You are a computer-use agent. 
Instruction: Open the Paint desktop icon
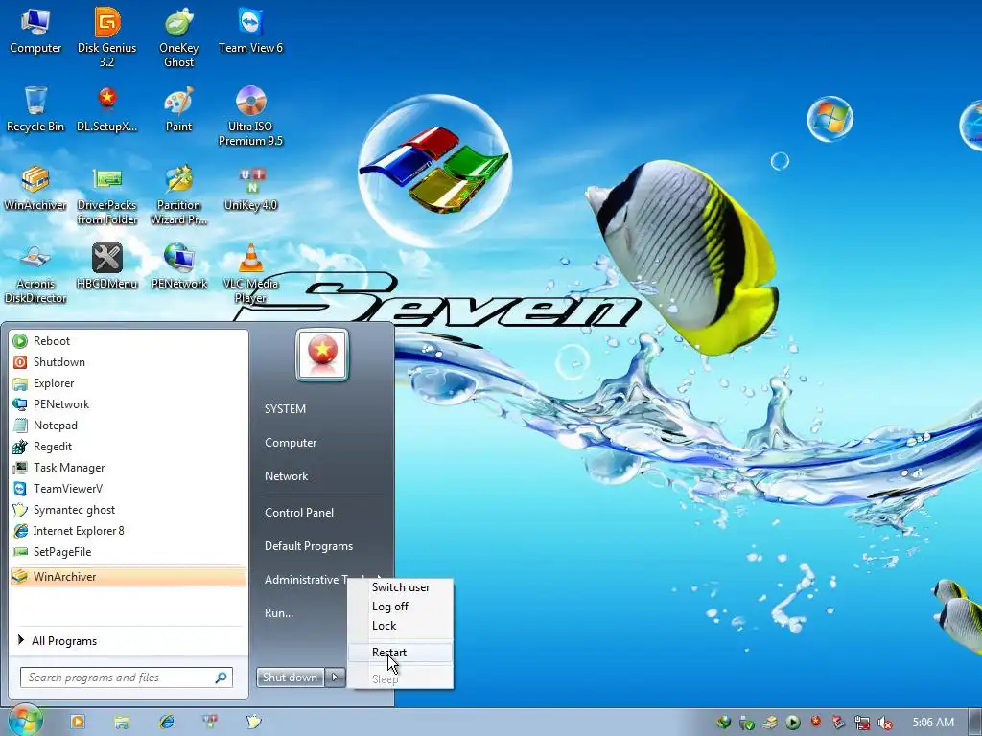coord(178,109)
